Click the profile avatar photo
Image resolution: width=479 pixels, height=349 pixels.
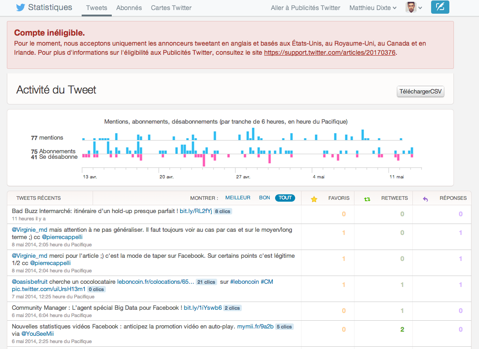pyautogui.click(x=411, y=7)
